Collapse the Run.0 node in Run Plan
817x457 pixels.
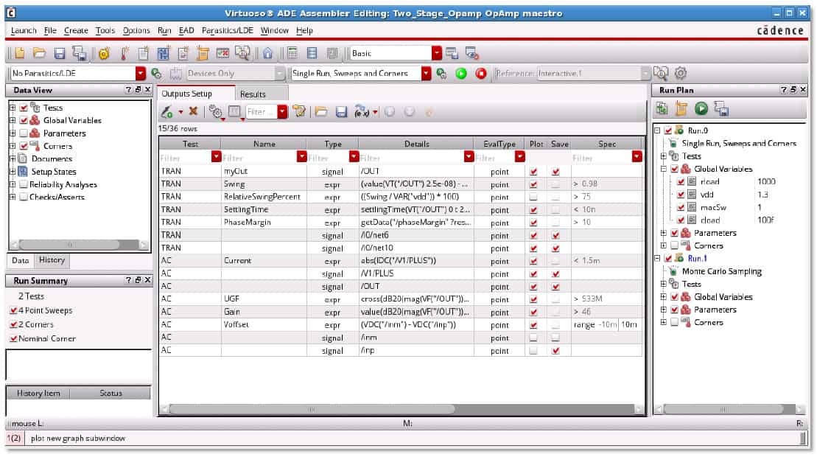[657, 130]
